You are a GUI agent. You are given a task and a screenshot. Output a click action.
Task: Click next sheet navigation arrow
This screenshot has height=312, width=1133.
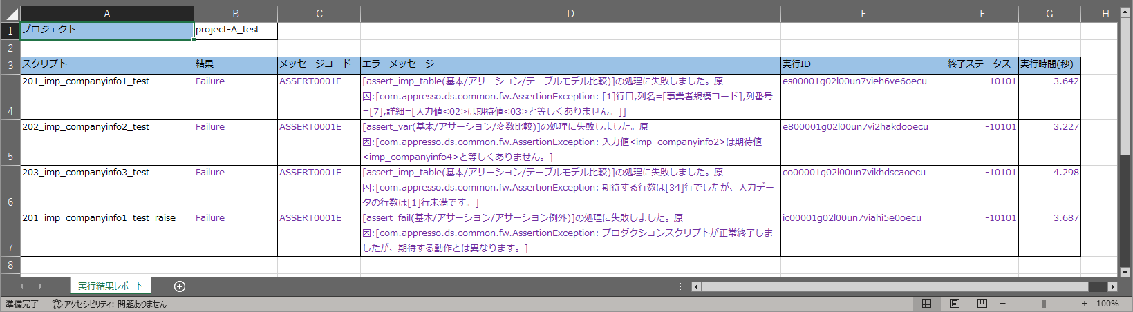[x=40, y=286]
